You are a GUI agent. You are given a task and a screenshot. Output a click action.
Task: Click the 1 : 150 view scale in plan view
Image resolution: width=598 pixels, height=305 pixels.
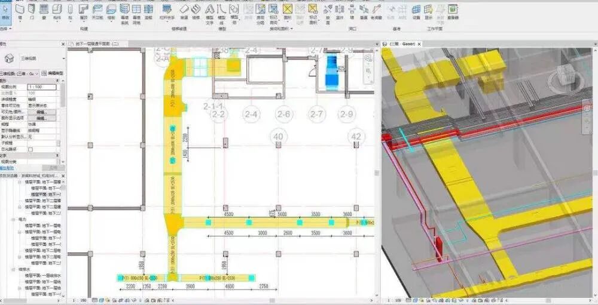tap(80, 300)
